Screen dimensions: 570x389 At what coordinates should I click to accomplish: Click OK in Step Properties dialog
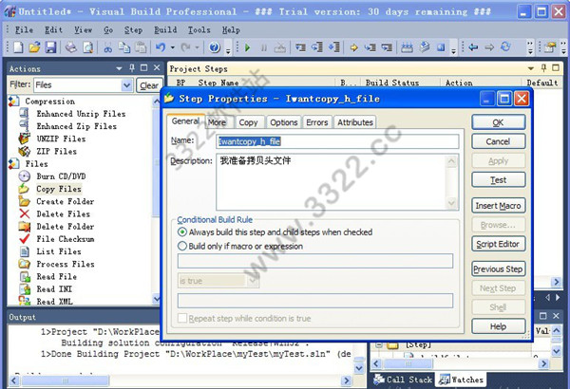tap(499, 122)
